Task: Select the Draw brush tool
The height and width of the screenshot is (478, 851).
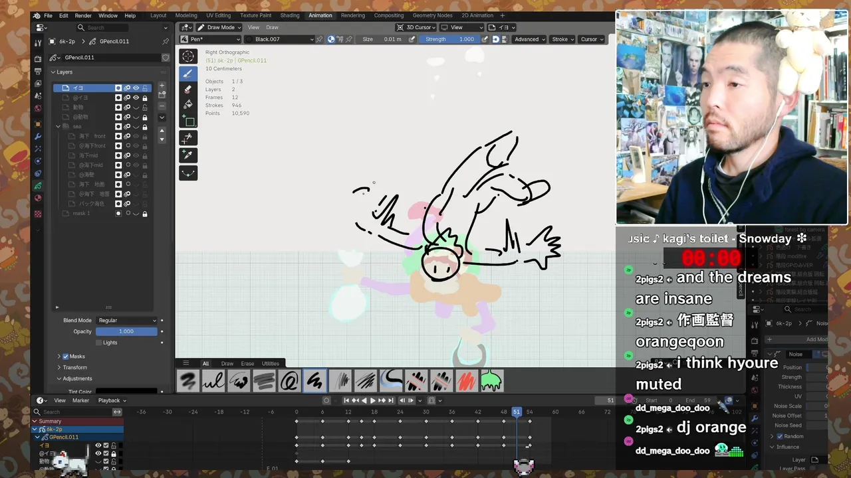Action: [x=188, y=73]
